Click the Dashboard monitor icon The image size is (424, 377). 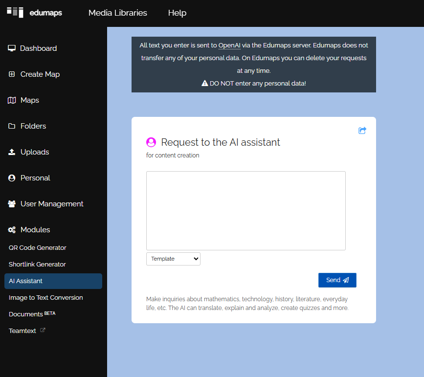(x=12, y=48)
